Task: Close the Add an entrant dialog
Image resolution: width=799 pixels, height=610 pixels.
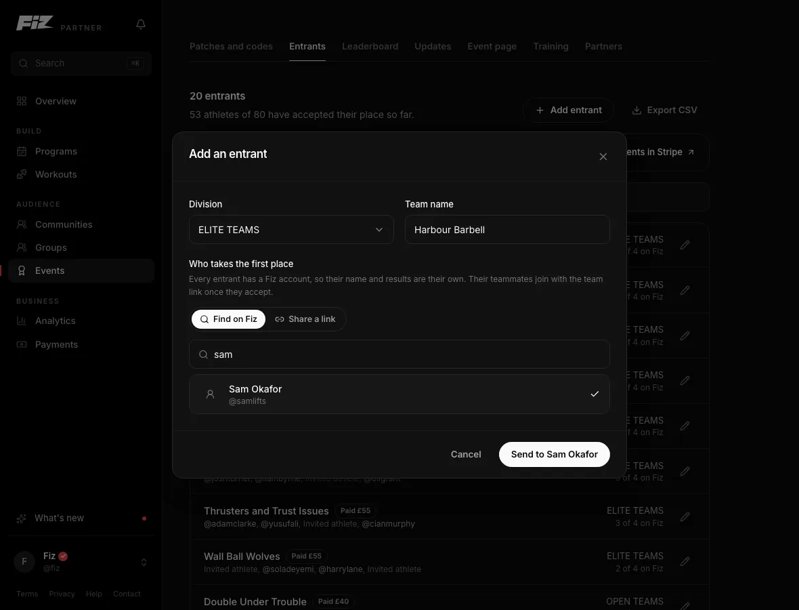Action: 603,157
